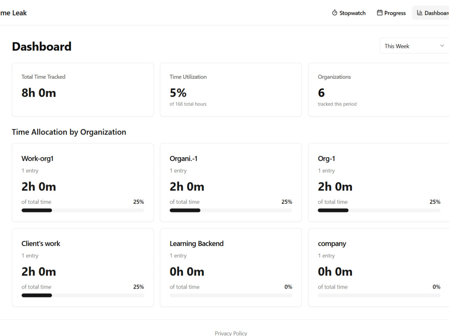Viewport: 449px width, 336px height.
Task: Click the Dashboard page heading
Action: point(42,47)
